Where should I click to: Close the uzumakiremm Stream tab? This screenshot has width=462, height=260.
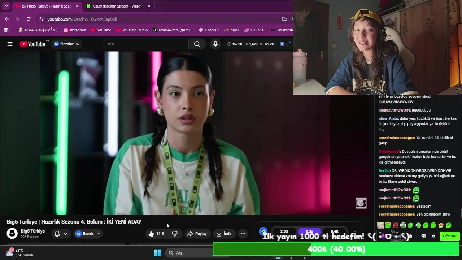coord(149,6)
